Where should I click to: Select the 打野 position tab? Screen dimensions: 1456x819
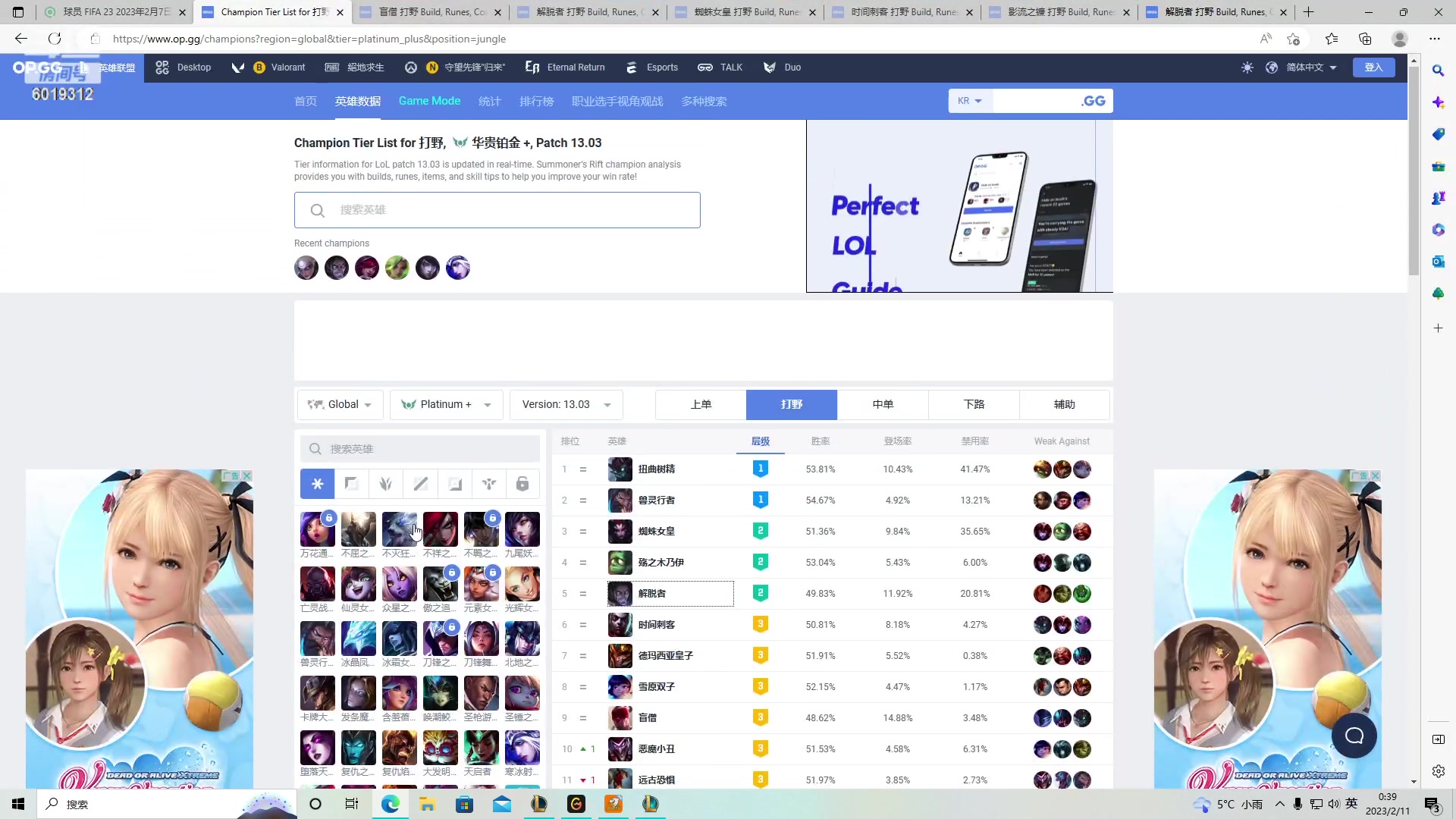(792, 405)
